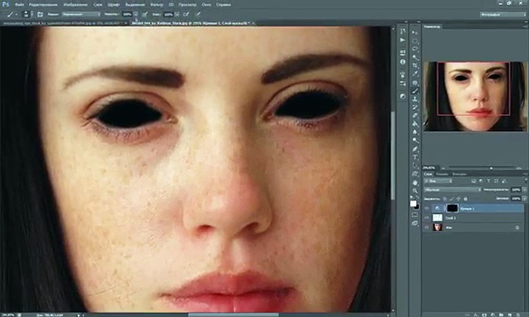This screenshot has height=317, width=529.
Task: Open the Фильтр menu
Action: 156,4
